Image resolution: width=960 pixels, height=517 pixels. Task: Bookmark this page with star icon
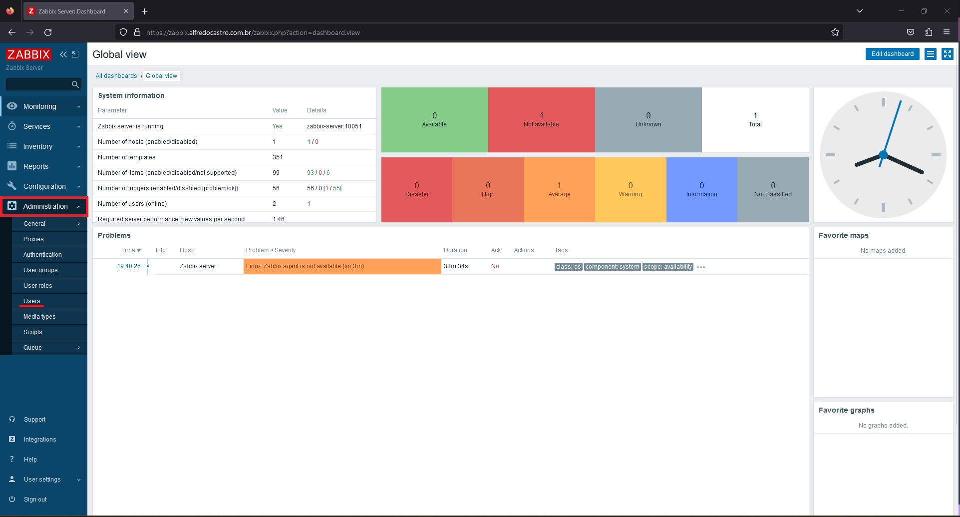click(835, 32)
